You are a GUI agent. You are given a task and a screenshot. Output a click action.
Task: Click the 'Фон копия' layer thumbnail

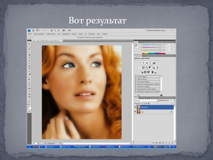click(138, 107)
